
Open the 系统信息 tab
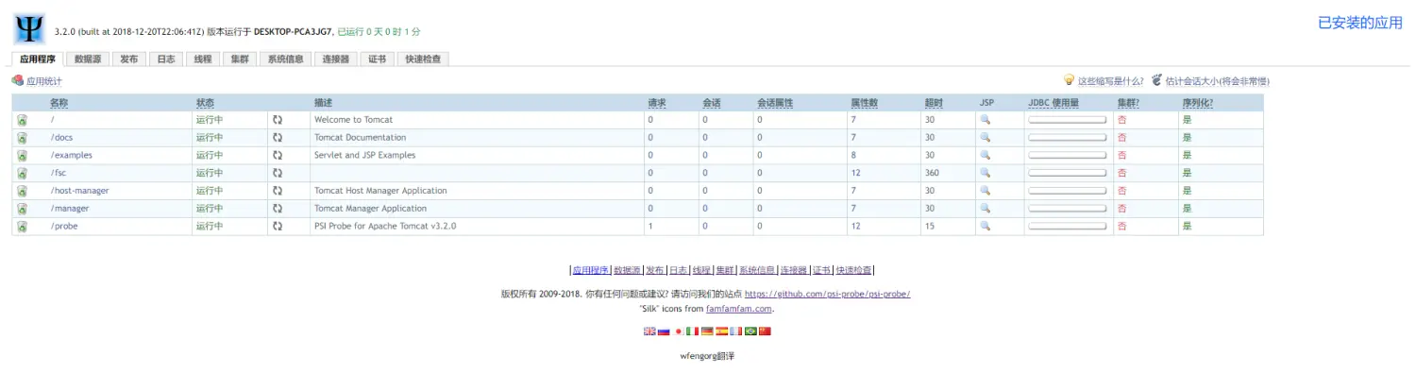(285, 59)
